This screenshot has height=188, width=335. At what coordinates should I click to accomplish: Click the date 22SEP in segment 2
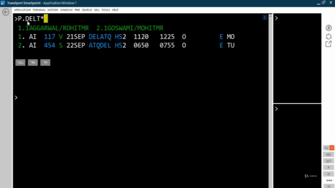pos(76,45)
